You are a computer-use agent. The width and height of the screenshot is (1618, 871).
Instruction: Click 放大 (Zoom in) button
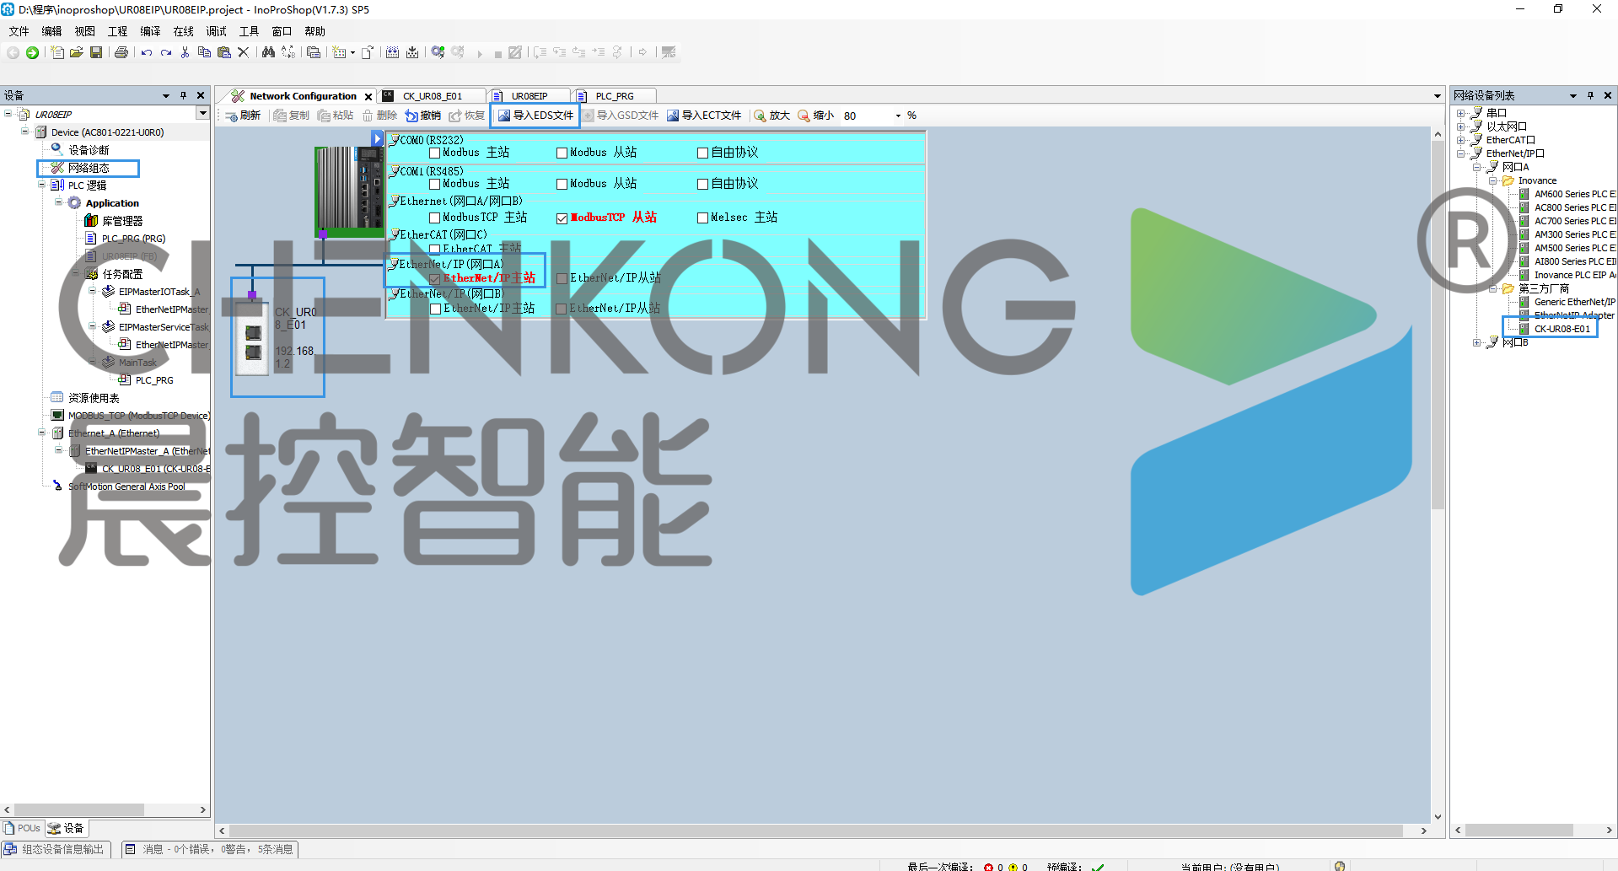[772, 116]
